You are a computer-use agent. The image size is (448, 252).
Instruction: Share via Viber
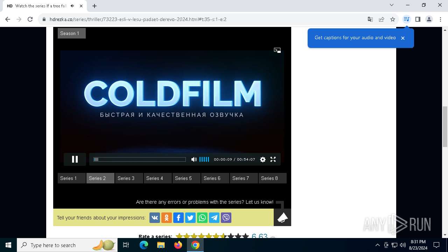tap(226, 218)
